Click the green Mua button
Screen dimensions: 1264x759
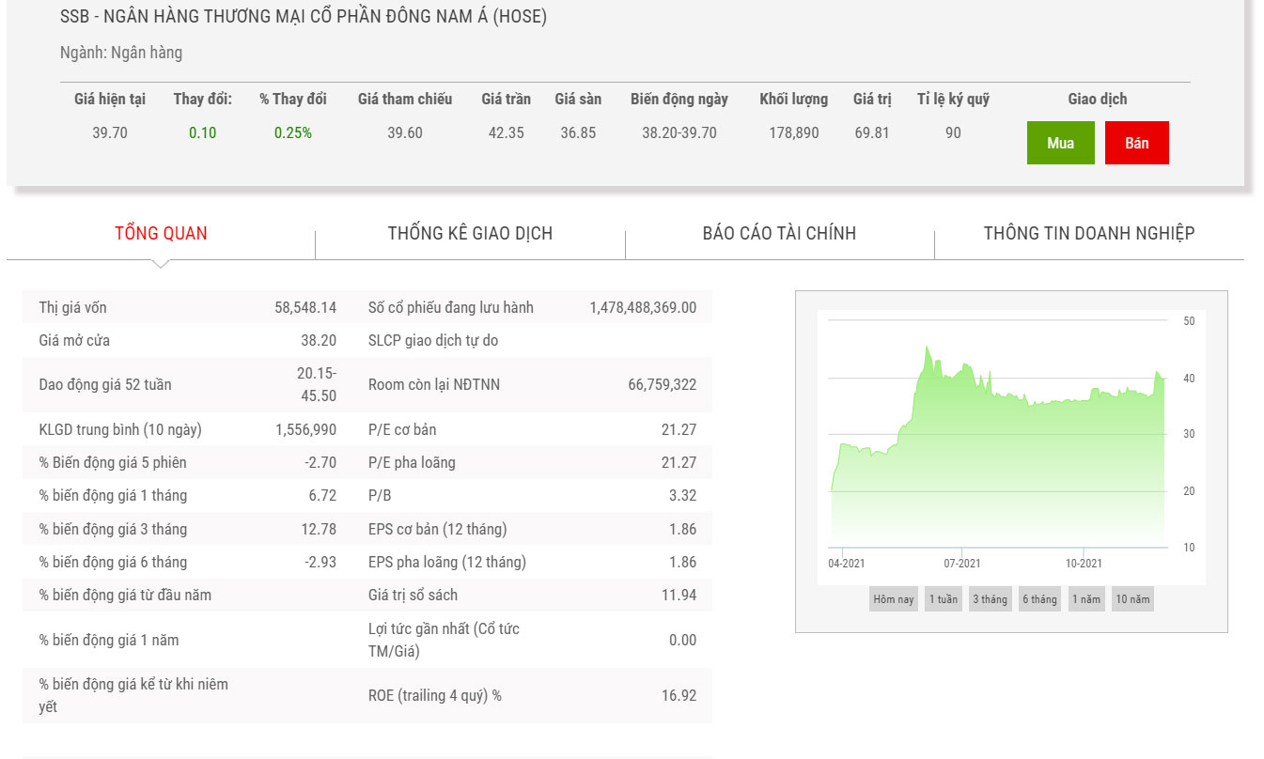pos(1060,143)
